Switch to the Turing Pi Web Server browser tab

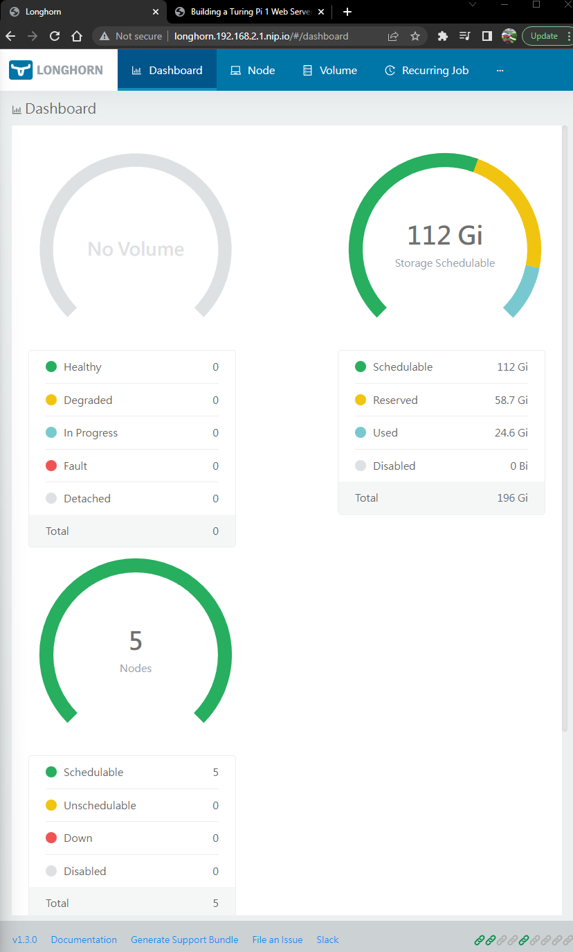coord(251,12)
